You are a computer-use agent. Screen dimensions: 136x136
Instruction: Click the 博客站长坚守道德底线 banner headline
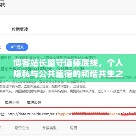coord(68,68)
